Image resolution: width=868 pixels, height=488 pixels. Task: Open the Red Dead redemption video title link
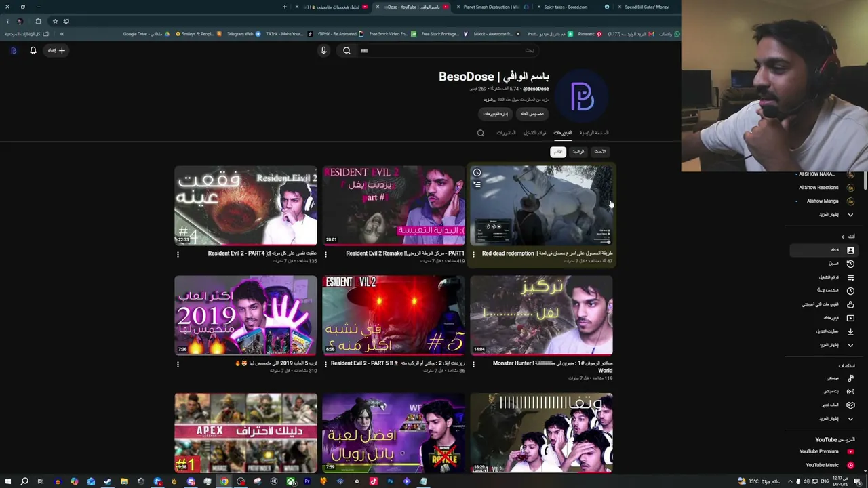click(547, 253)
